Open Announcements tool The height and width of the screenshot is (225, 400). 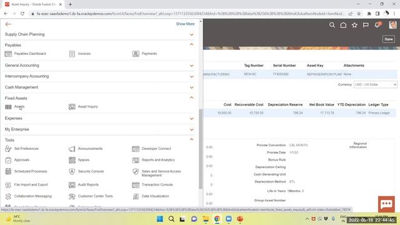click(x=90, y=149)
